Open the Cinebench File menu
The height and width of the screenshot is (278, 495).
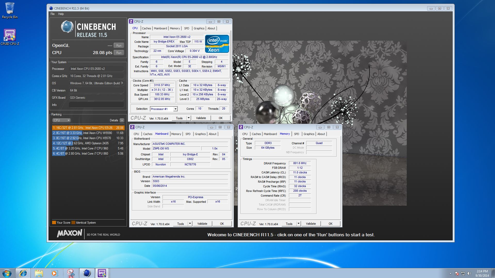(53, 14)
